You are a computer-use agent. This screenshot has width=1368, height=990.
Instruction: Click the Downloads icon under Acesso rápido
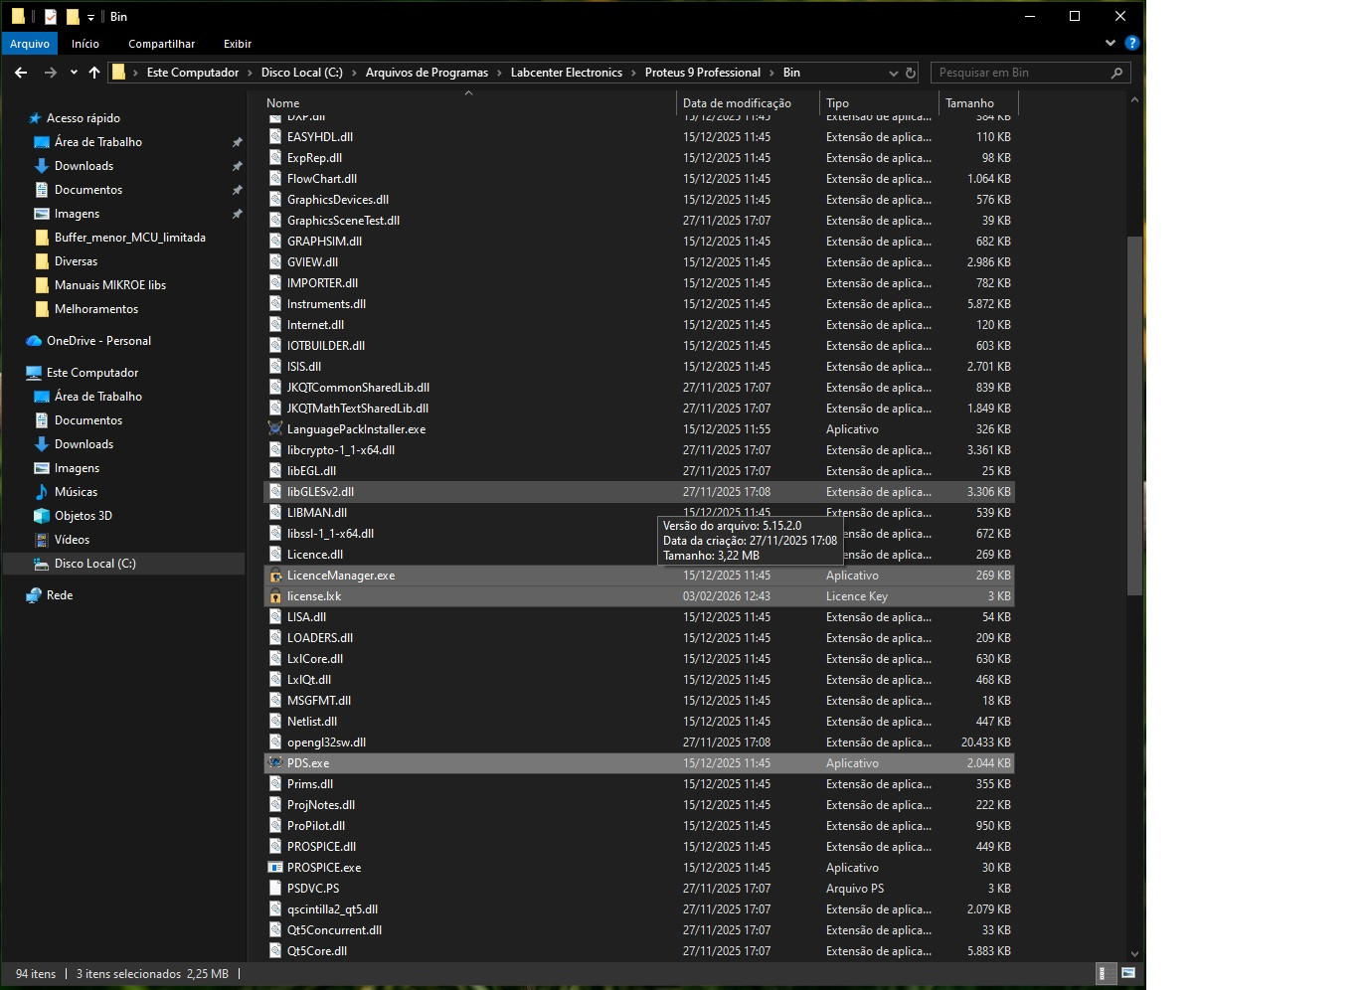coord(42,166)
